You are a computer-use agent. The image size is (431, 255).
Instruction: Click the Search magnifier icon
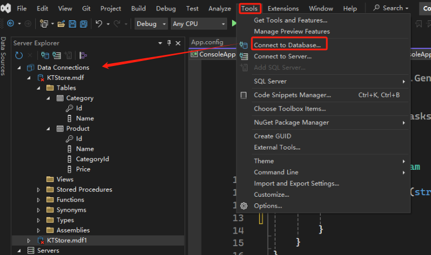click(x=376, y=8)
